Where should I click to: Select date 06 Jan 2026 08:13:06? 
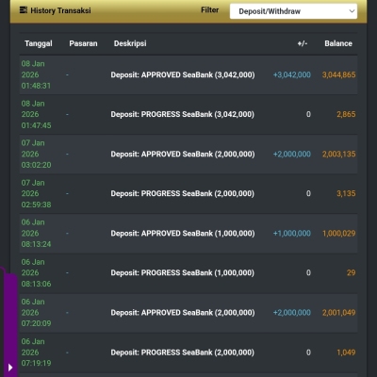click(x=36, y=272)
